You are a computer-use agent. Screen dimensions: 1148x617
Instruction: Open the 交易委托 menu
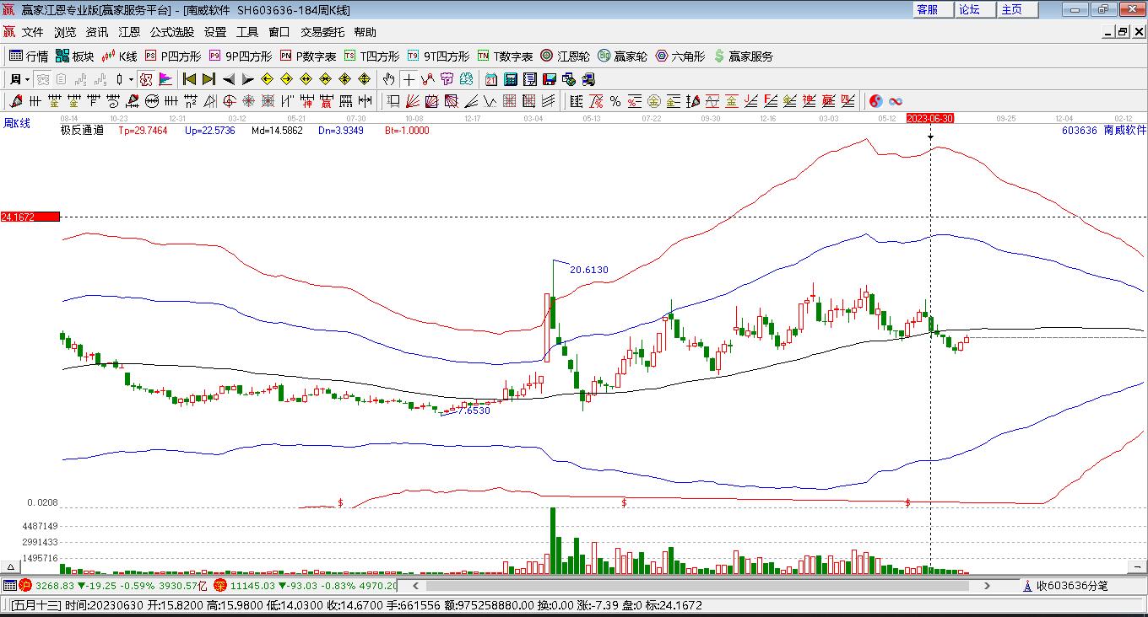pos(322,32)
